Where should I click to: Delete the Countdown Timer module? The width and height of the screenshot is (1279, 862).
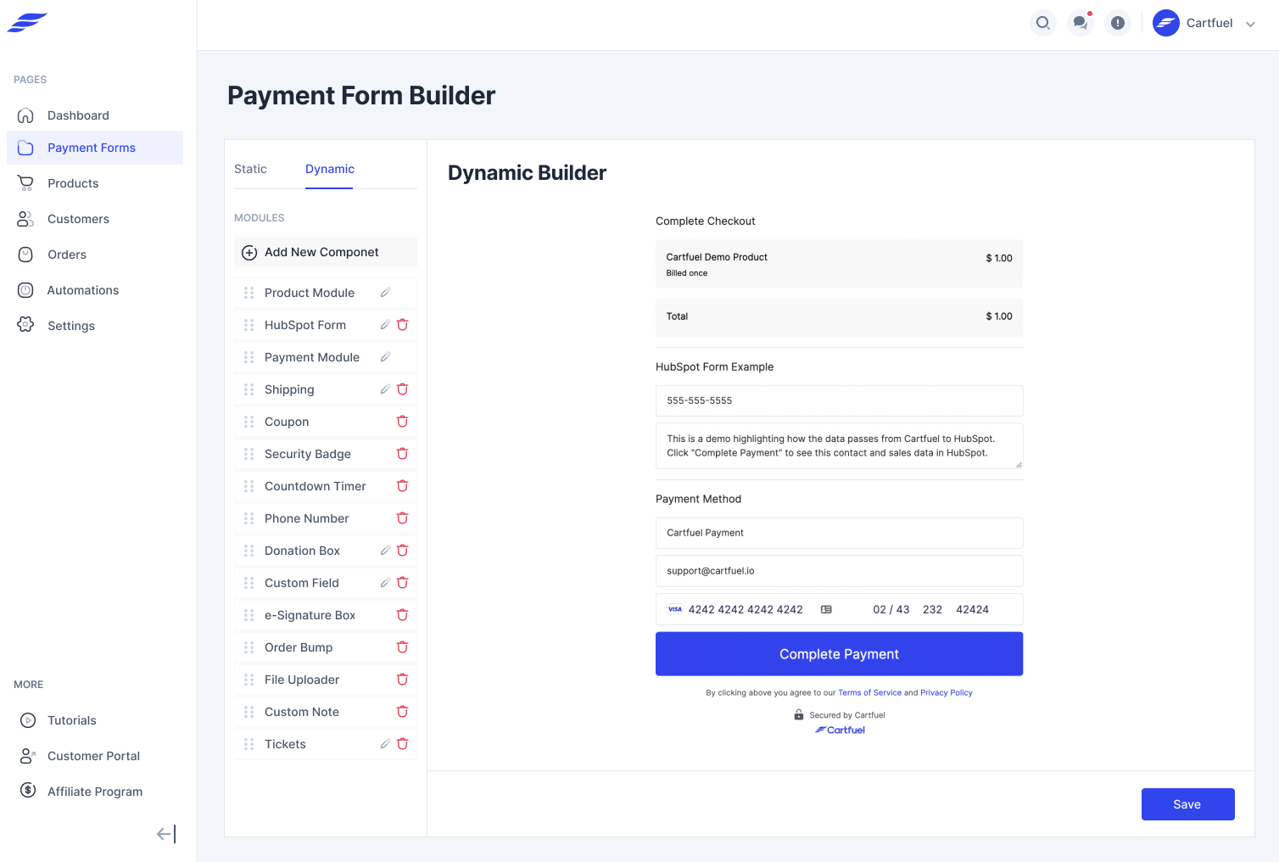pyautogui.click(x=403, y=486)
